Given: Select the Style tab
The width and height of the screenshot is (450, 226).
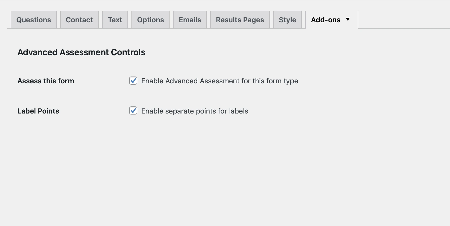Looking at the screenshot, I should 287,20.
